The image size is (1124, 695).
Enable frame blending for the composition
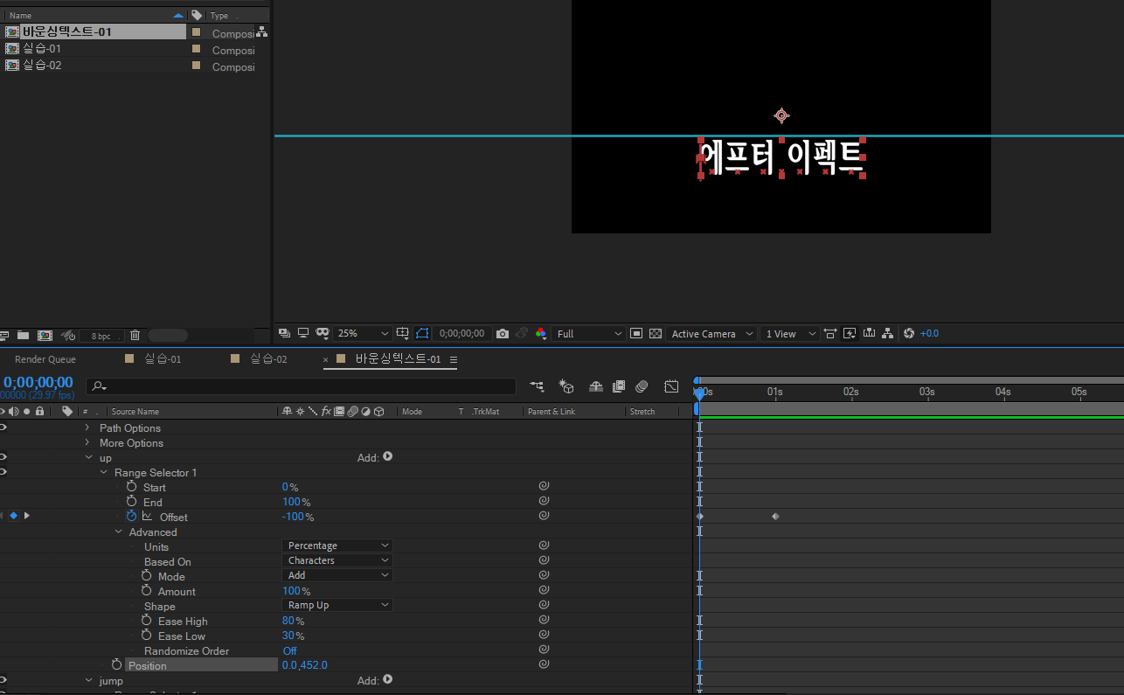click(x=619, y=386)
